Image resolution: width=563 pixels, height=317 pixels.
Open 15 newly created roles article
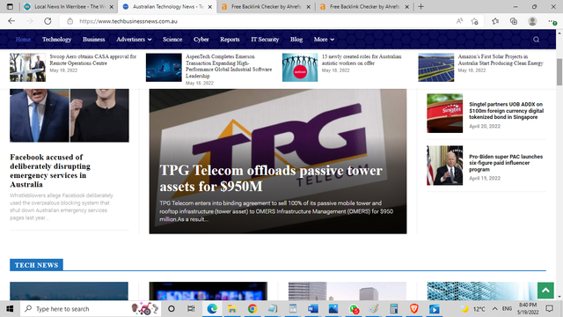(x=362, y=60)
